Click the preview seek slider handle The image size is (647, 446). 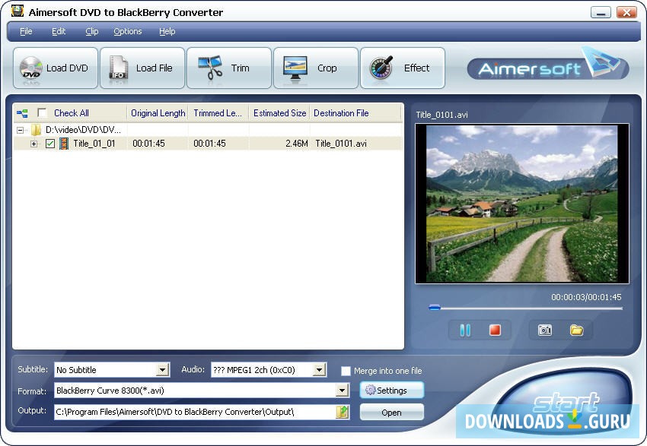(435, 308)
